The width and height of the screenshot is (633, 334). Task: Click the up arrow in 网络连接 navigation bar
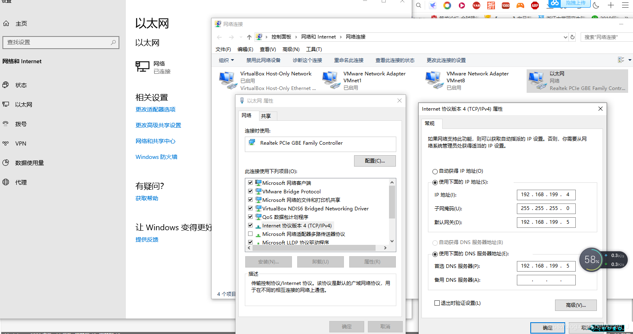coord(249,37)
